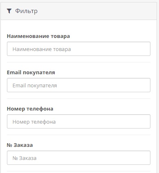Click the bold "Email покупателя" label

[x=31, y=73]
